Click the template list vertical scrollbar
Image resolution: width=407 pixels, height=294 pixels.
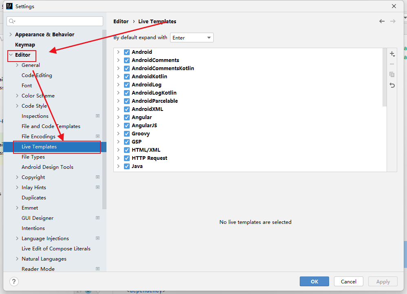point(384,77)
